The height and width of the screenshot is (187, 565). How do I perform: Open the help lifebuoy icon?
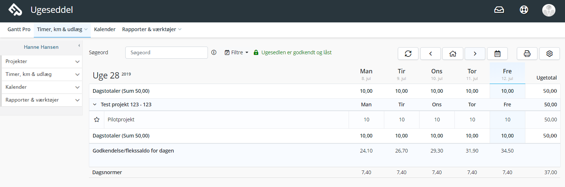click(x=524, y=10)
